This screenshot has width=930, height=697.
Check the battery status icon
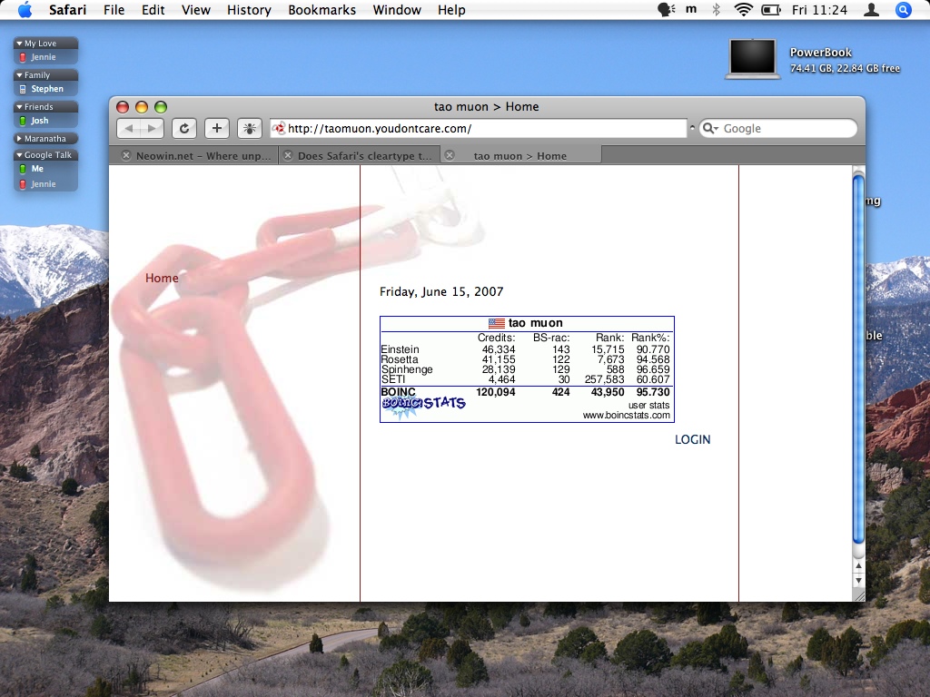pyautogui.click(x=770, y=9)
